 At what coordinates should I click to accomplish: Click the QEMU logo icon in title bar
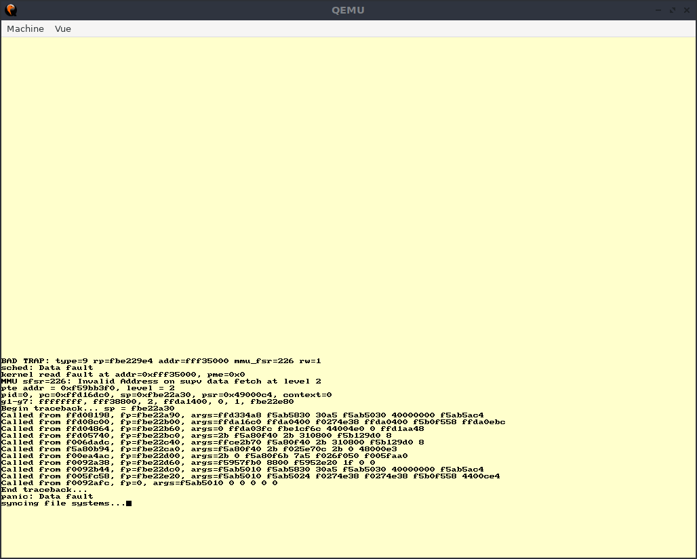pyautogui.click(x=11, y=9)
